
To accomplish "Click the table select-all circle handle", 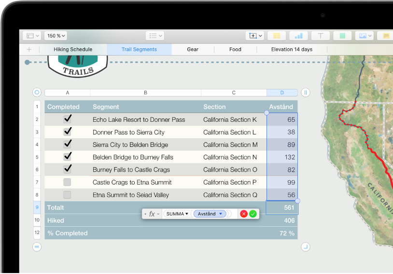I will [x=37, y=92].
